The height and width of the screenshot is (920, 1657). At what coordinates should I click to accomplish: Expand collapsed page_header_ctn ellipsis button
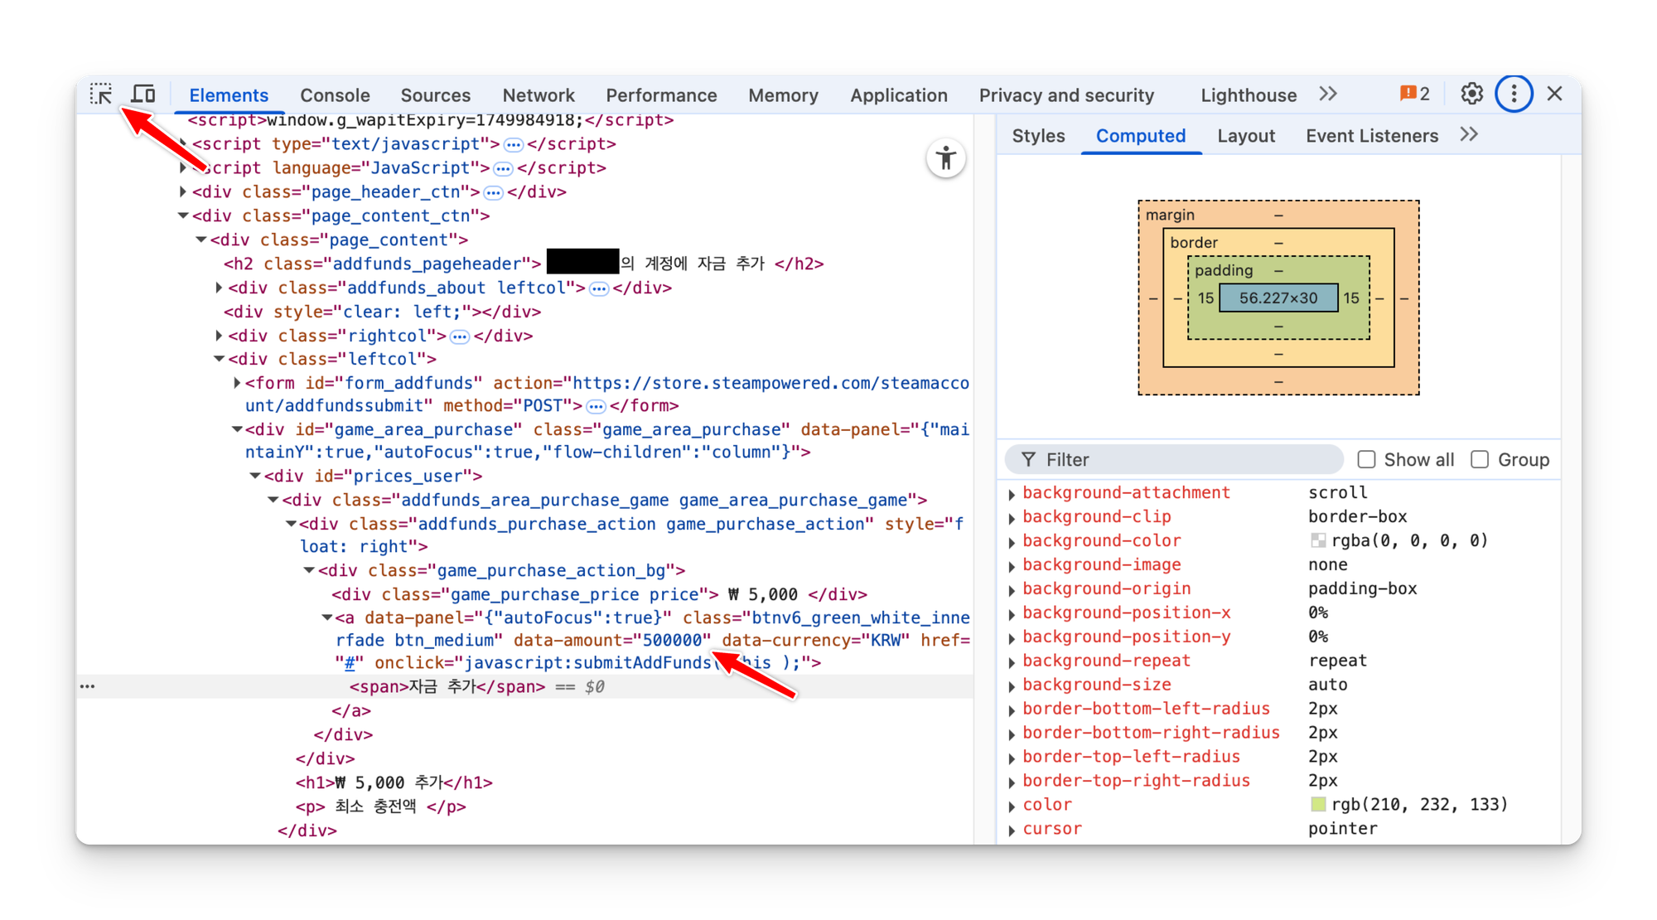[x=493, y=192]
